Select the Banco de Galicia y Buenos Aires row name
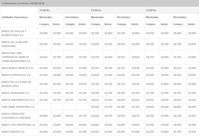Viewport: 200px width, 138px height. click(14, 33)
